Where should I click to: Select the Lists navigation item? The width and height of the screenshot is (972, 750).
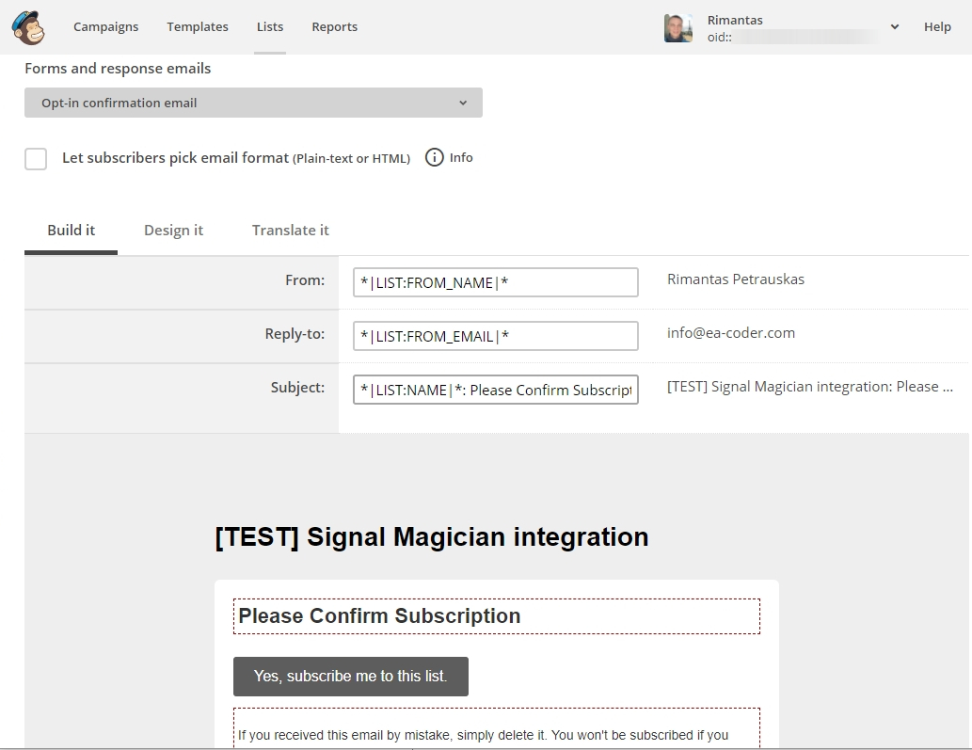click(x=270, y=27)
